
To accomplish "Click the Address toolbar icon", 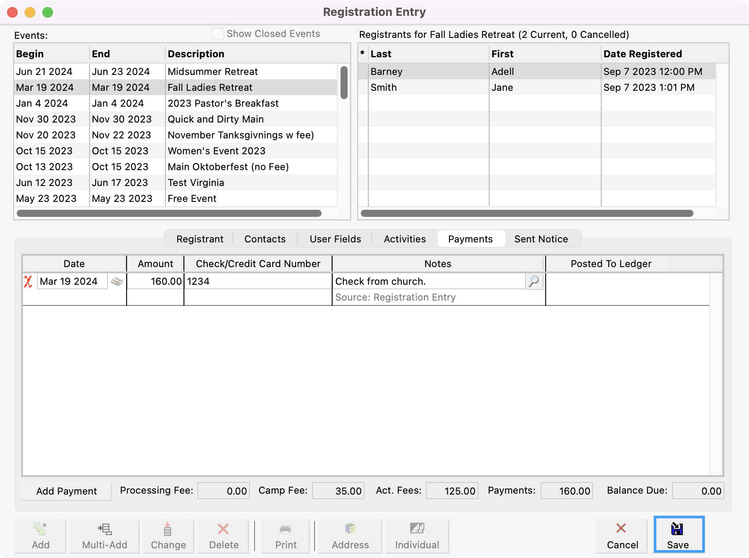I will coord(350,535).
